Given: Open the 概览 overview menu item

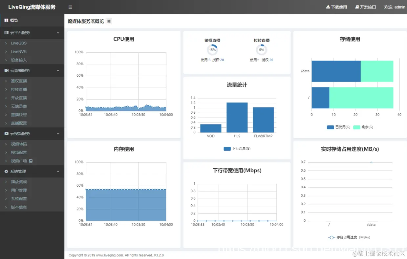Looking at the screenshot, I should coord(32,20).
